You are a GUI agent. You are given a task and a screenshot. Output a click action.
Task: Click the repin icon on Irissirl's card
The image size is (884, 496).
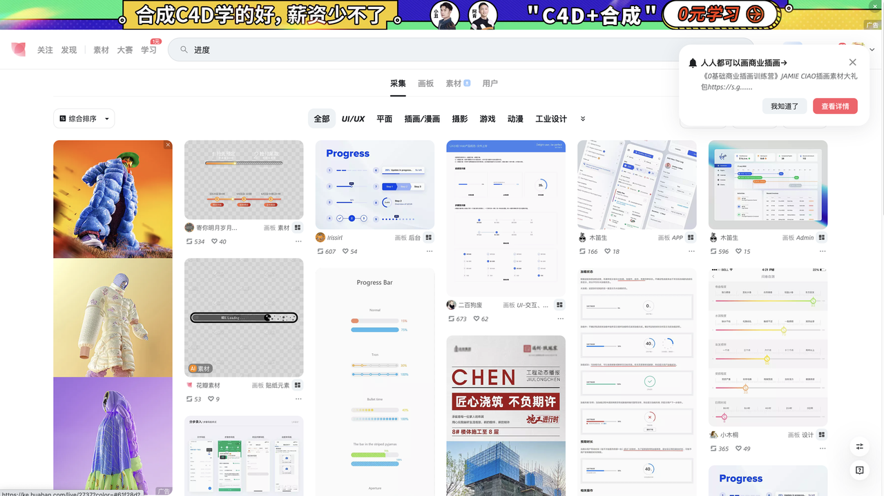[x=320, y=251]
